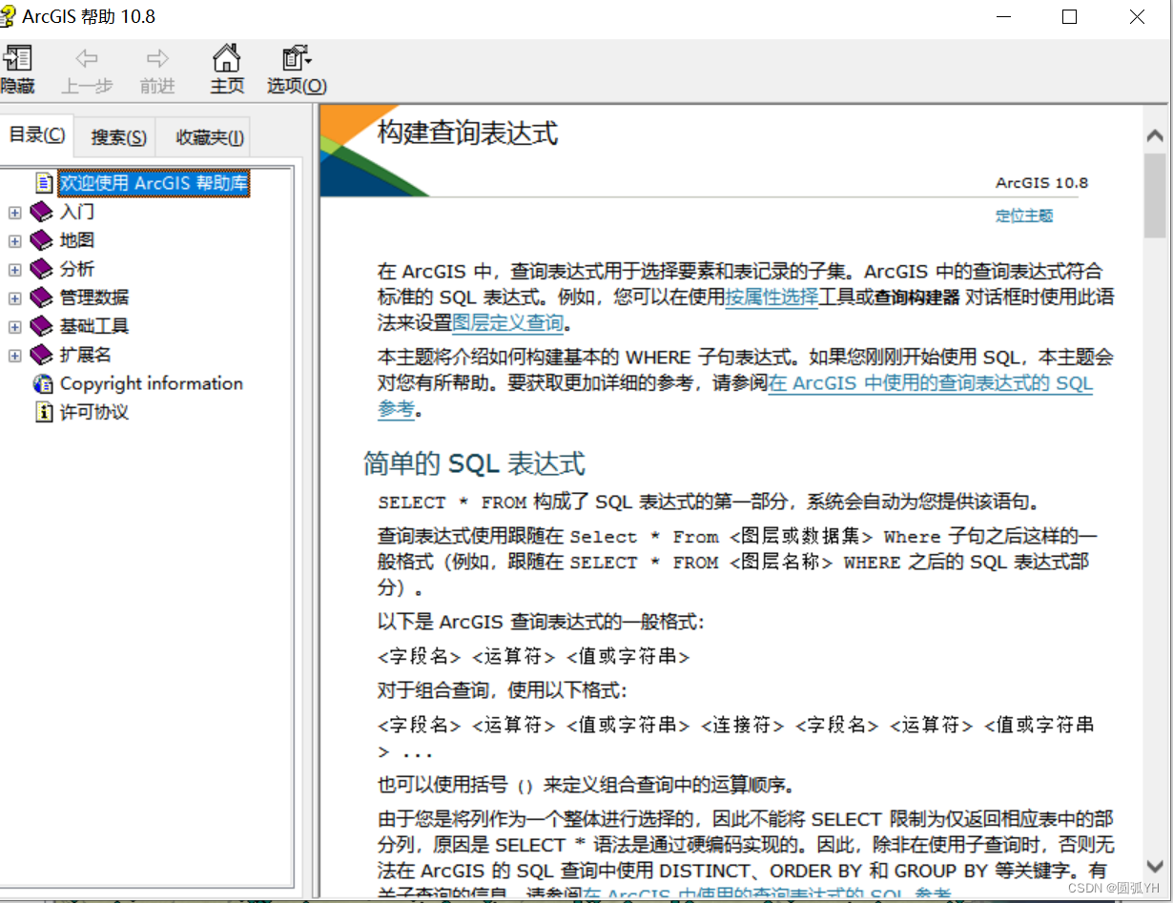Viewport: 1173px width, 903px height.
Task: Click the bold 查询构建器 text
Action: pos(917,297)
